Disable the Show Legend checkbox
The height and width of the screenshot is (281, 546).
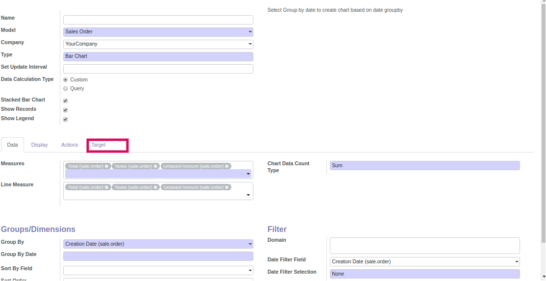(66, 119)
